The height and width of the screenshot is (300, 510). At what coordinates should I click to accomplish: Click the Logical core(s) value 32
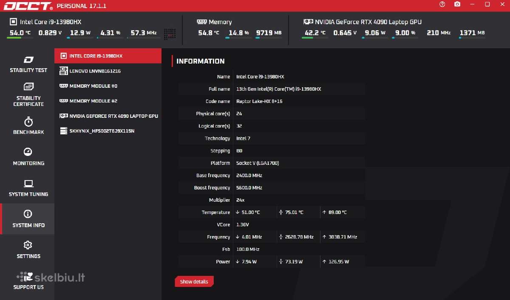pos(239,126)
